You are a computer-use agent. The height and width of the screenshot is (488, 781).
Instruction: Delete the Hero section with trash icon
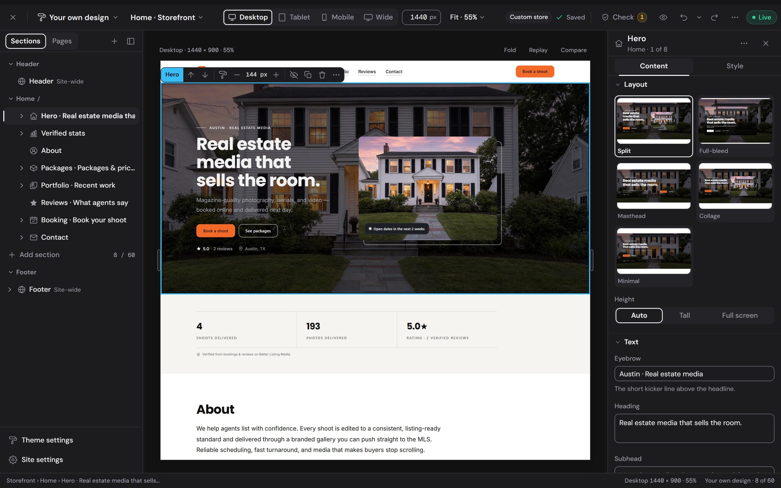(x=322, y=75)
